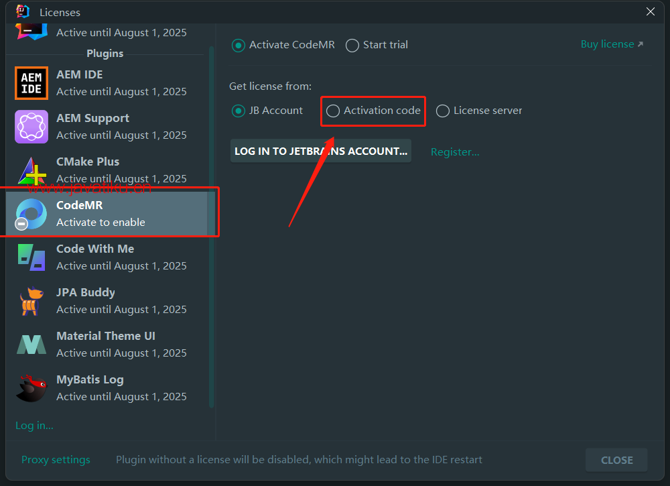
Task: Open the Buy license link
Action: (612, 44)
